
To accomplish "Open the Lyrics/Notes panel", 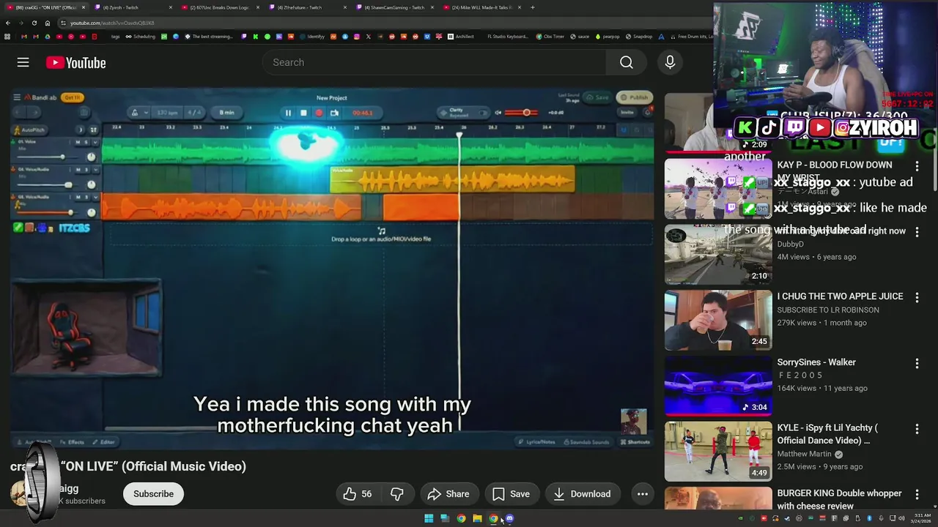I will 536,442.
